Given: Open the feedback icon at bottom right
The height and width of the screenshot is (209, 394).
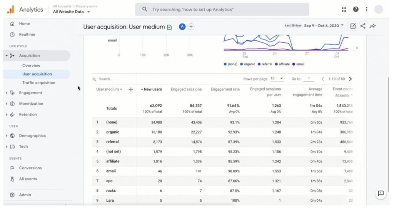Looking at the screenshot, I should pos(381,193).
